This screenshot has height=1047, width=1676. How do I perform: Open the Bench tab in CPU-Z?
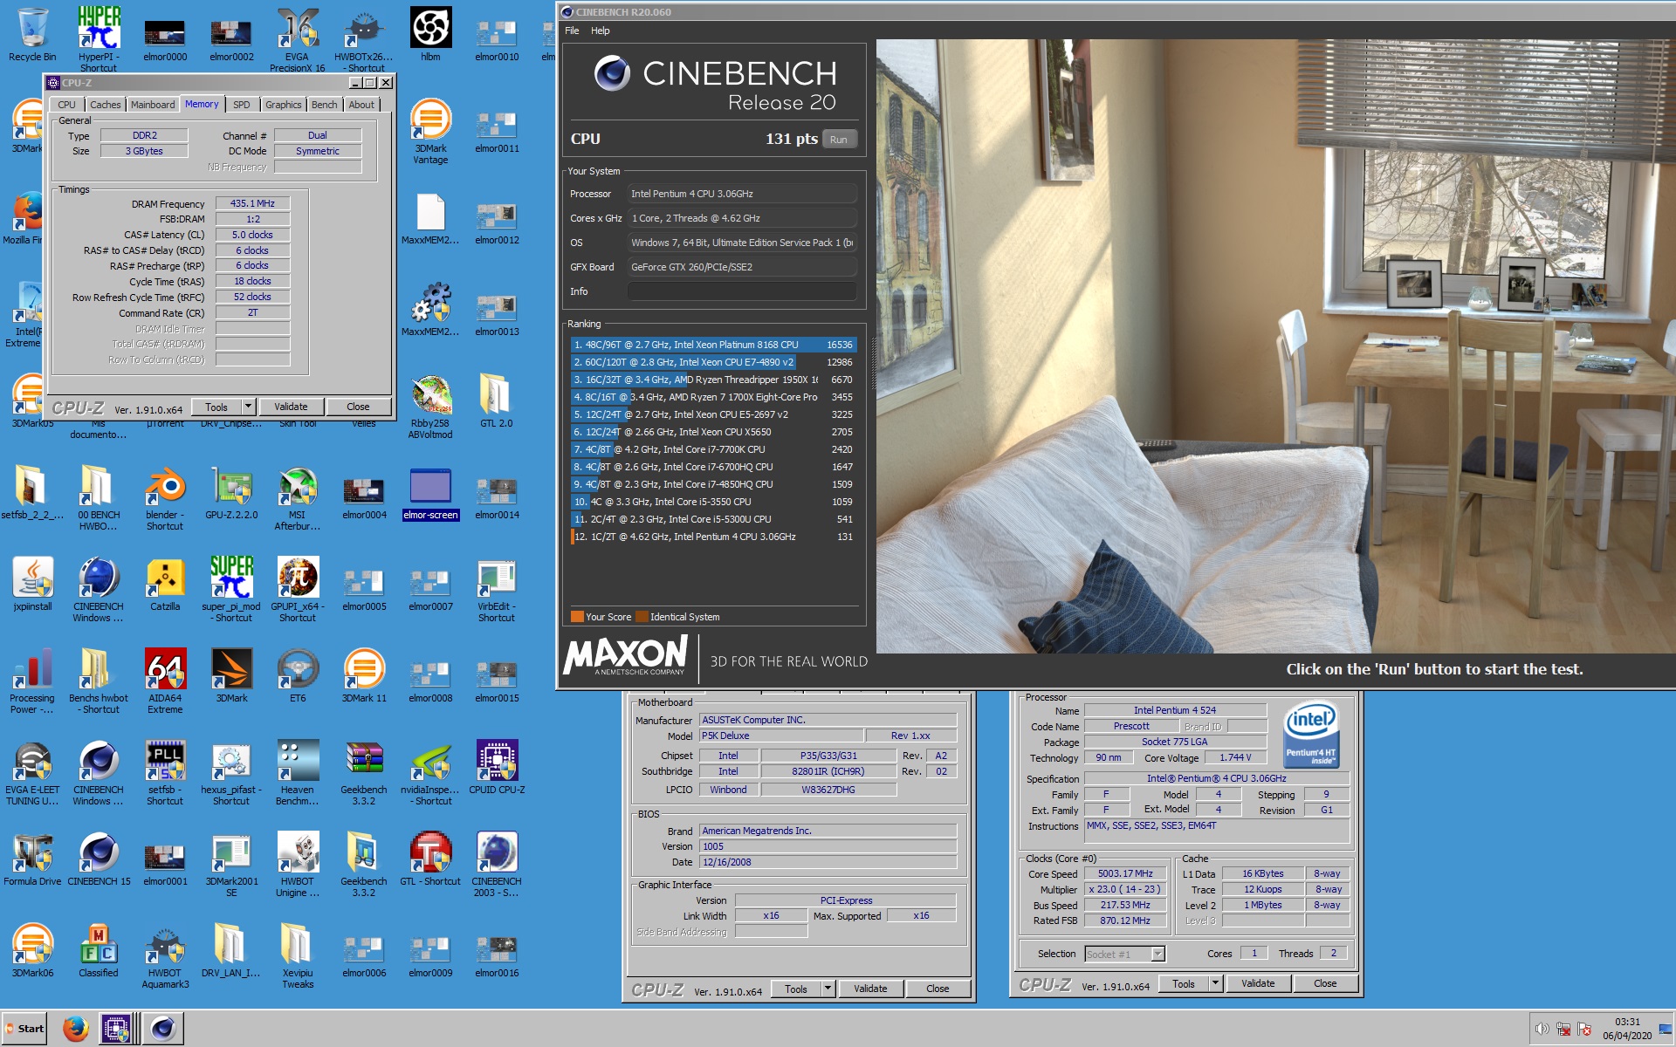pyautogui.click(x=325, y=105)
